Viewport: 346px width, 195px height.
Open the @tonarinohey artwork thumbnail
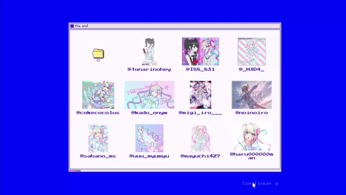point(149,51)
